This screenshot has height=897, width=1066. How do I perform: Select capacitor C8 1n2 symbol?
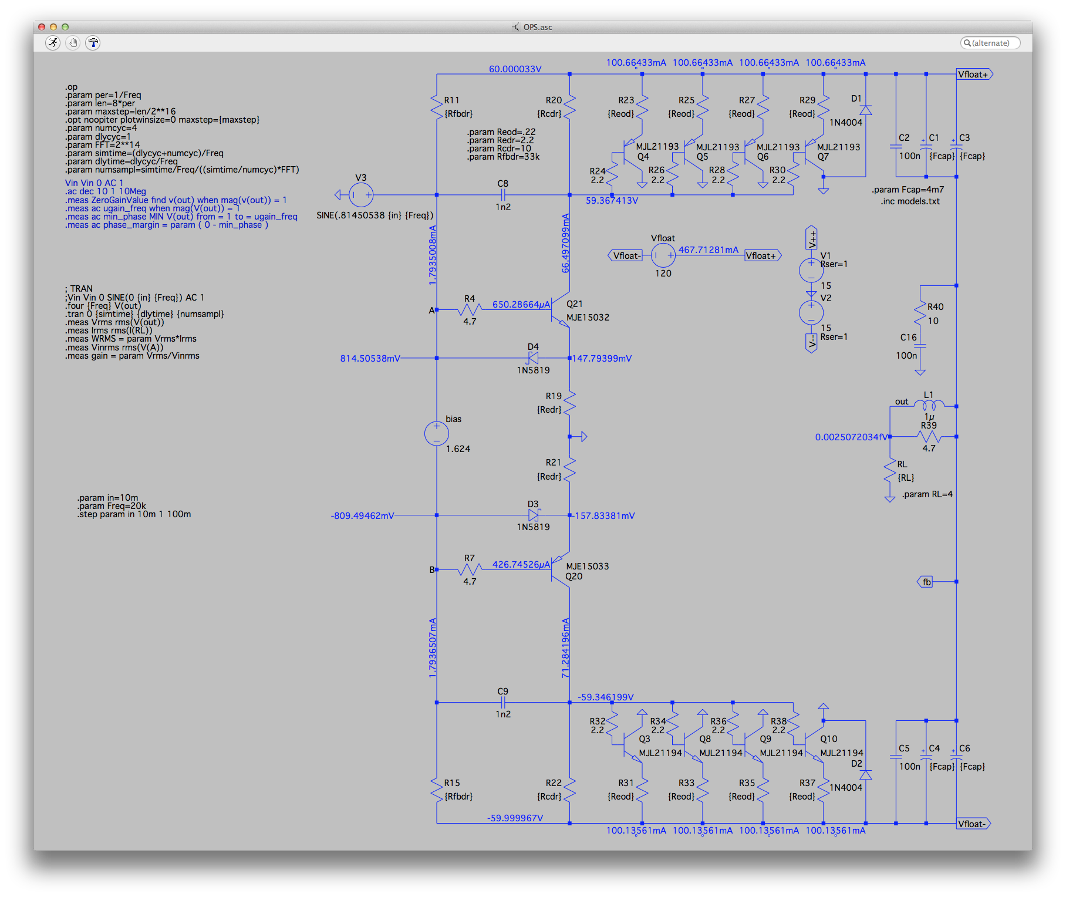503,195
